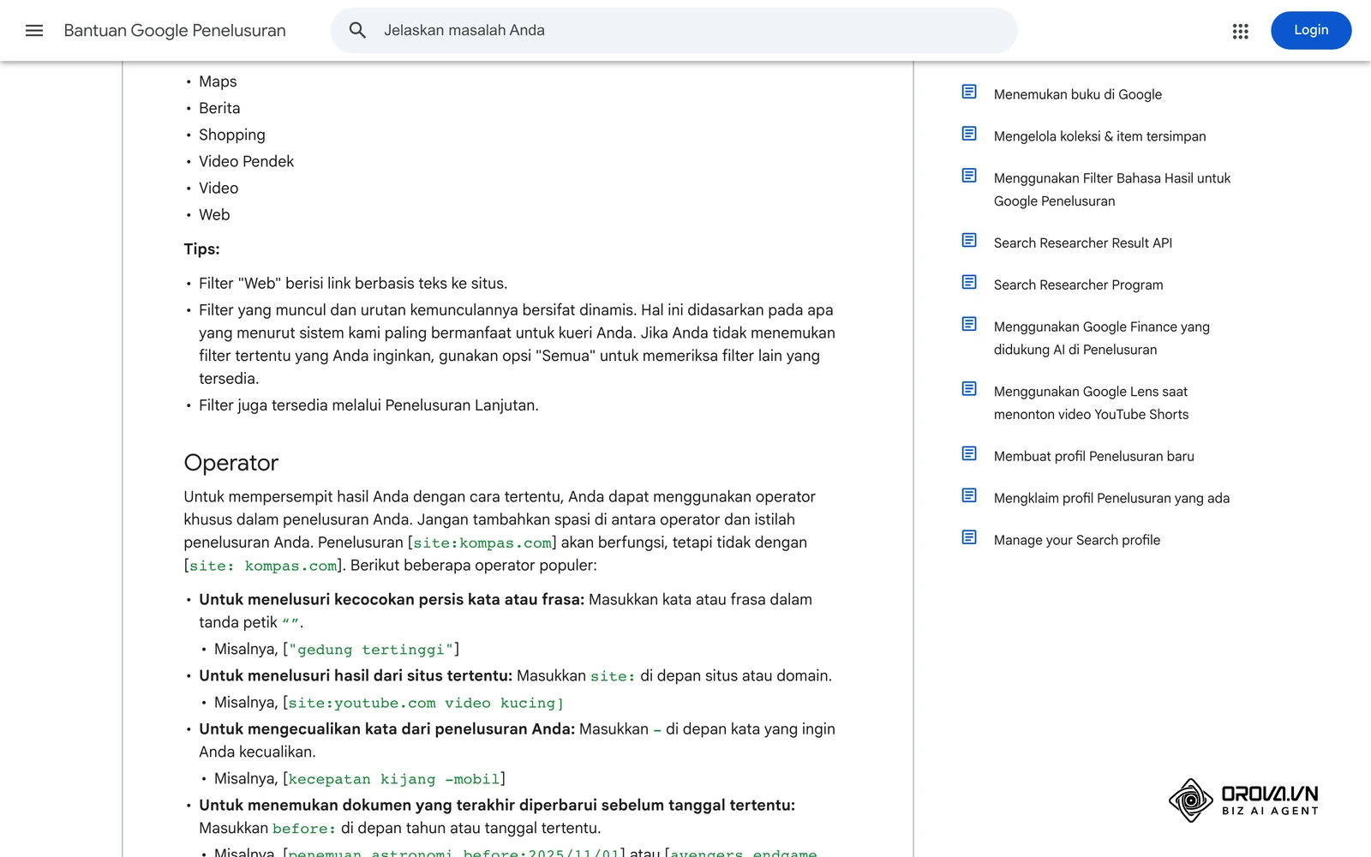Viewport: 1371px width, 857px height.
Task: Click the Video Pendek list item
Action: [246, 161]
